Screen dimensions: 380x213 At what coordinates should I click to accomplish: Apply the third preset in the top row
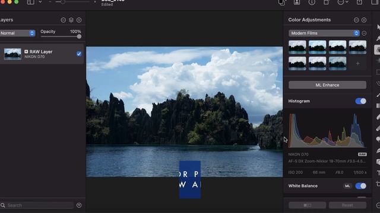coord(338,47)
